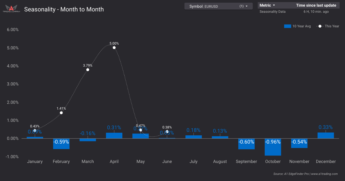This screenshot has height=181, width=345.
Task: Select the March 3.79% line marker
Action: [88, 70]
